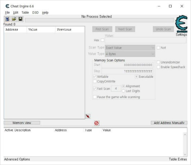The height and width of the screenshot is (165, 191).
Task: Click the open cheat table folder icon
Action: coord(14,19)
